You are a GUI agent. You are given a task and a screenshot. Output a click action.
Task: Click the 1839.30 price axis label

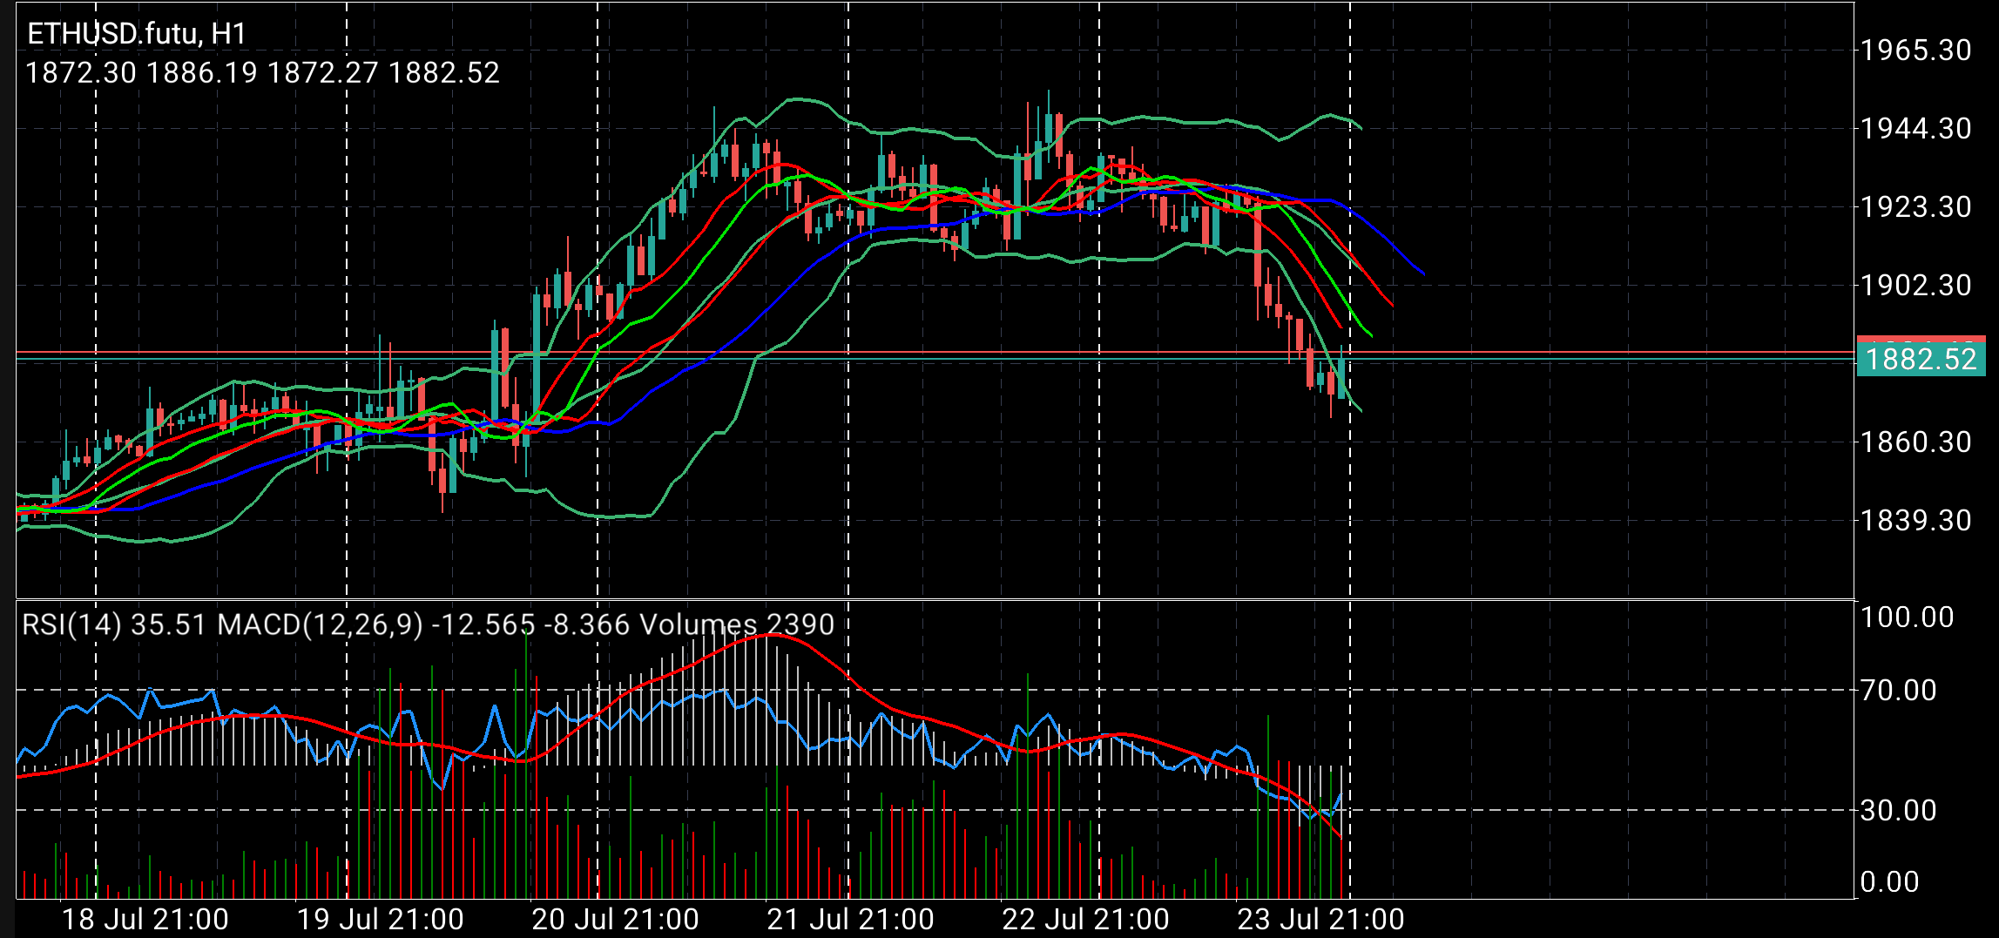coord(1915,520)
